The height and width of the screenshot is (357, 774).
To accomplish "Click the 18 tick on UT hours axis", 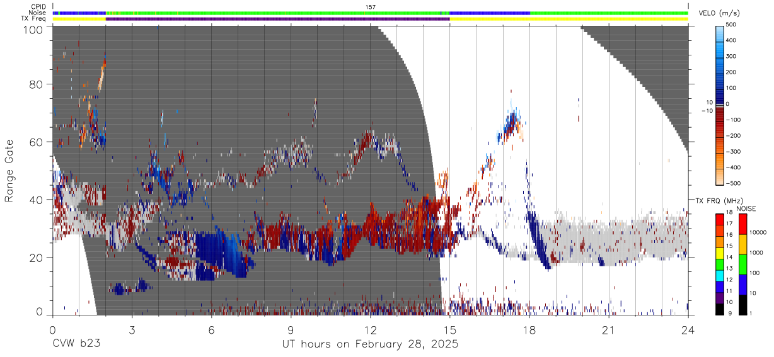I will [x=529, y=329].
